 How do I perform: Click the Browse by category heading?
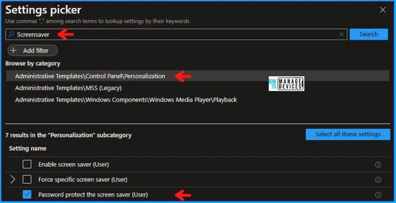33,63
